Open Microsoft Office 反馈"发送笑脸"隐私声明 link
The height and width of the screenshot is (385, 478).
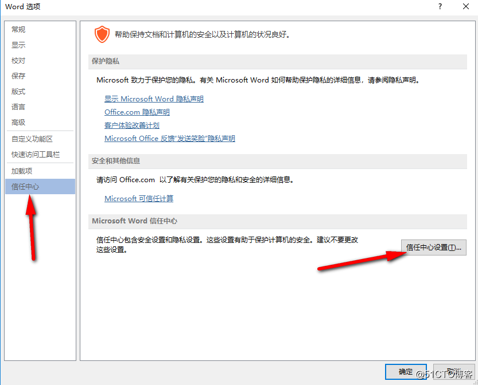169,139
